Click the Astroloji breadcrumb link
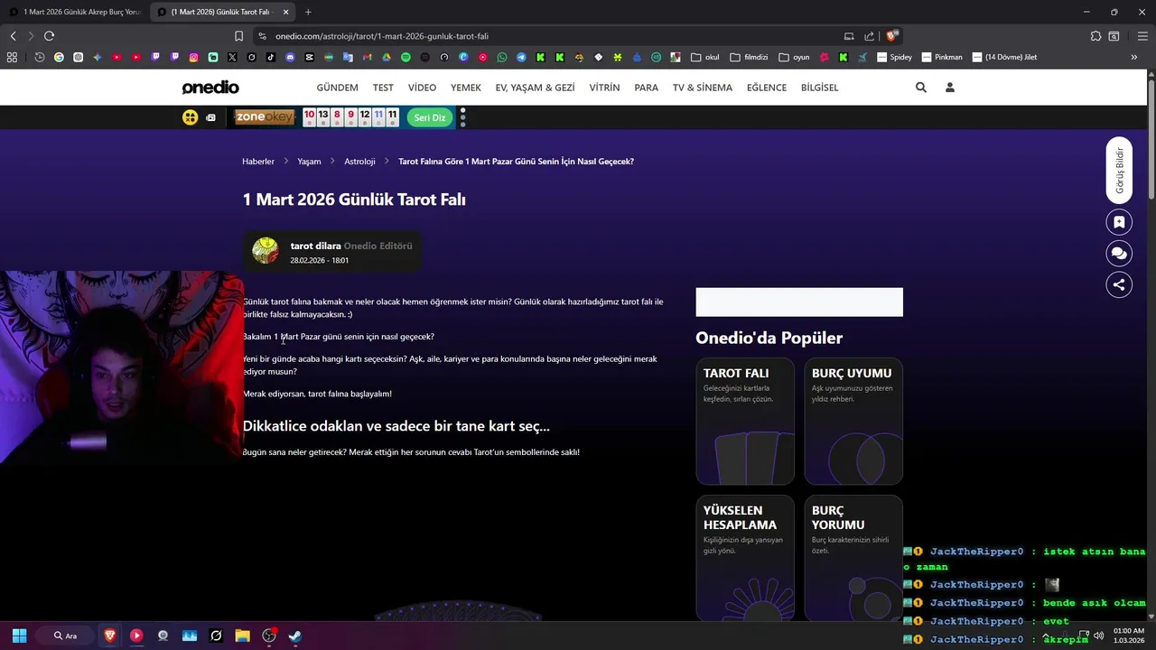The height and width of the screenshot is (650, 1156). click(x=359, y=162)
